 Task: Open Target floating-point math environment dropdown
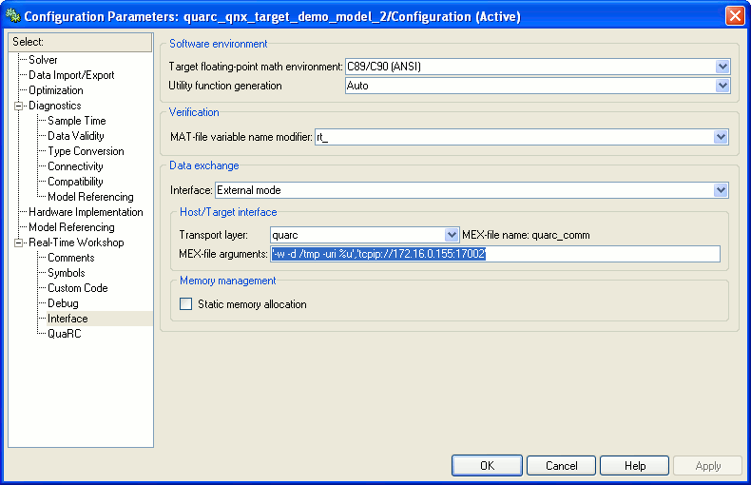click(x=722, y=67)
